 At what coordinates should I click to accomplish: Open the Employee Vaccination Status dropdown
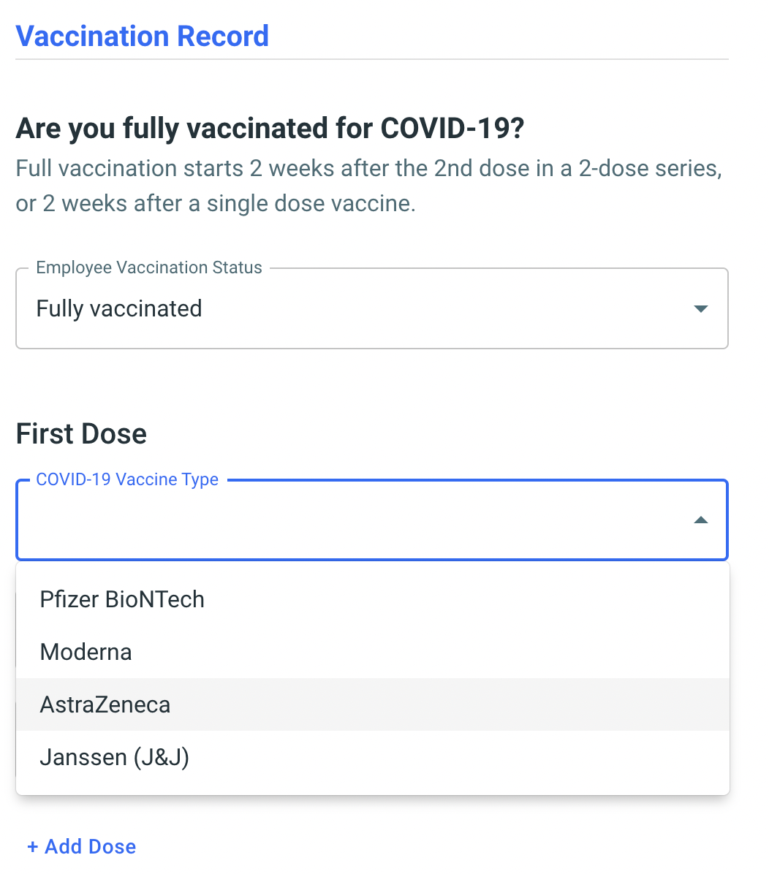371,309
